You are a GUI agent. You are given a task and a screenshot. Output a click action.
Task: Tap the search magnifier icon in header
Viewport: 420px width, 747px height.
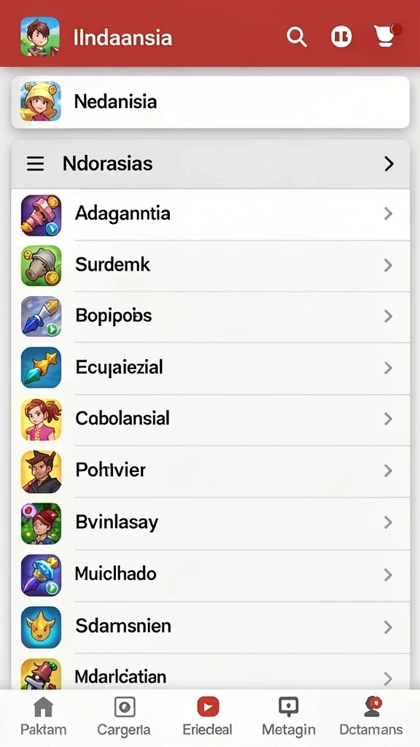point(296,36)
